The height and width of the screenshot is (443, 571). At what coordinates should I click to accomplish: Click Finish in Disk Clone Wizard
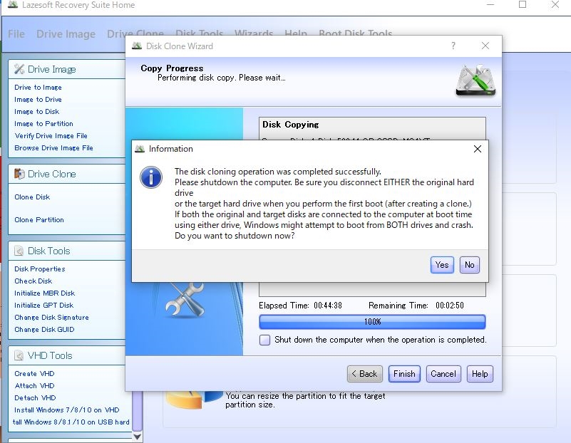(x=404, y=374)
